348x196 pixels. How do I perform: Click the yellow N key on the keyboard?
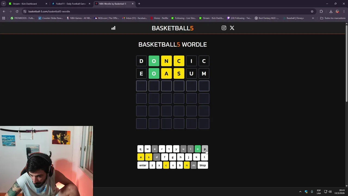(187, 165)
